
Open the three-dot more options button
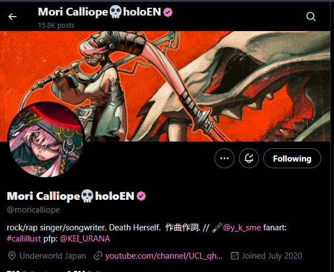click(x=225, y=158)
